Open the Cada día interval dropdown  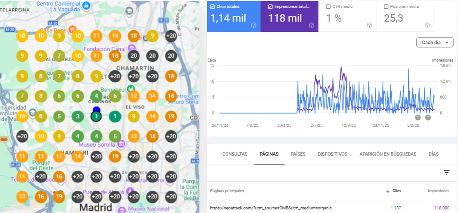(x=435, y=42)
